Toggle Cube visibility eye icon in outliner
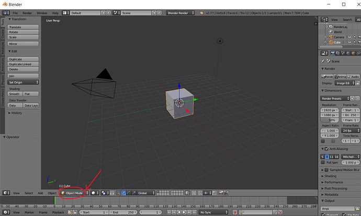 [x=349, y=42]
